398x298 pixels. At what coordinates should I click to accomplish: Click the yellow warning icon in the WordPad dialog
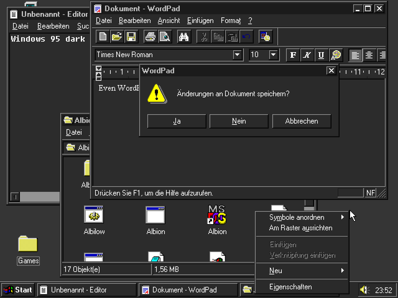[157, 93]
